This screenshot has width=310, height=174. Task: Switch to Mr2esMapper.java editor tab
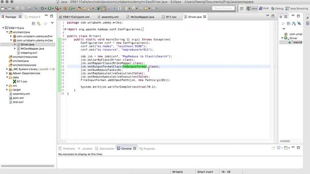(140, 17)
